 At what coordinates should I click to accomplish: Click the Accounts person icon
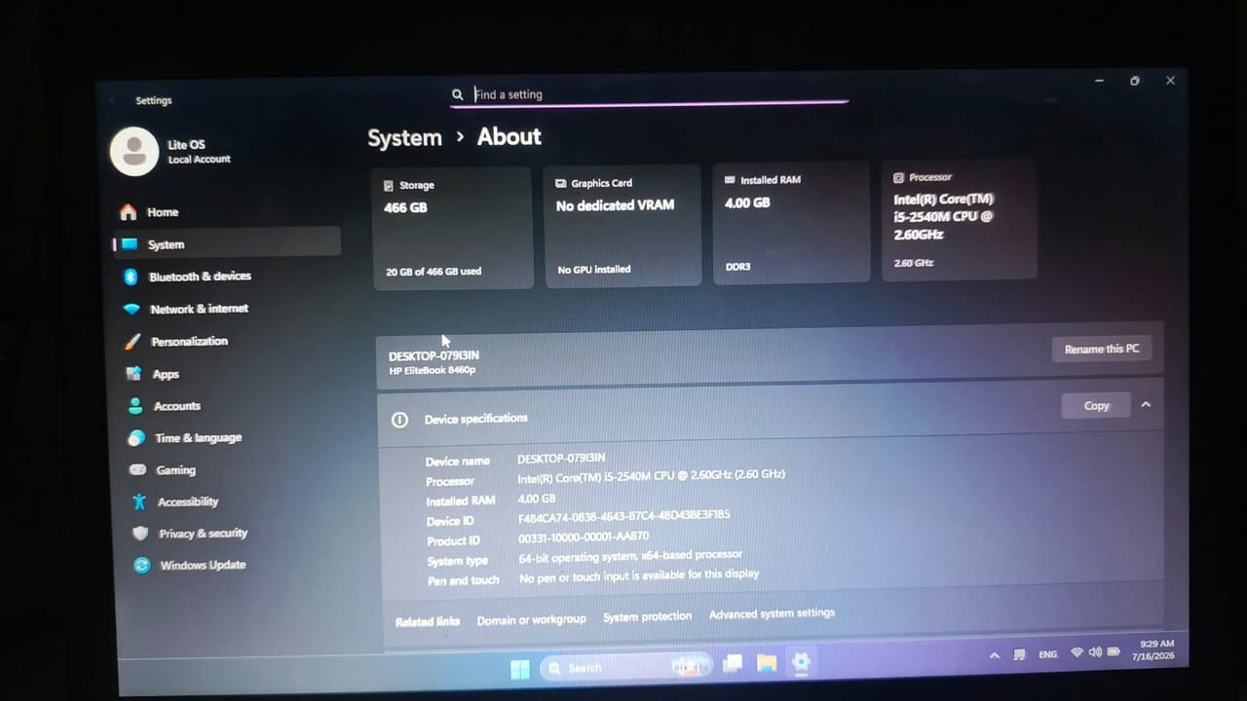[135, 406]
